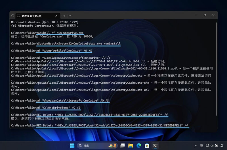Screen dimensions: 227x150
Task: Open Microsoft Edge from the taskbar
Action: (139, 145)
